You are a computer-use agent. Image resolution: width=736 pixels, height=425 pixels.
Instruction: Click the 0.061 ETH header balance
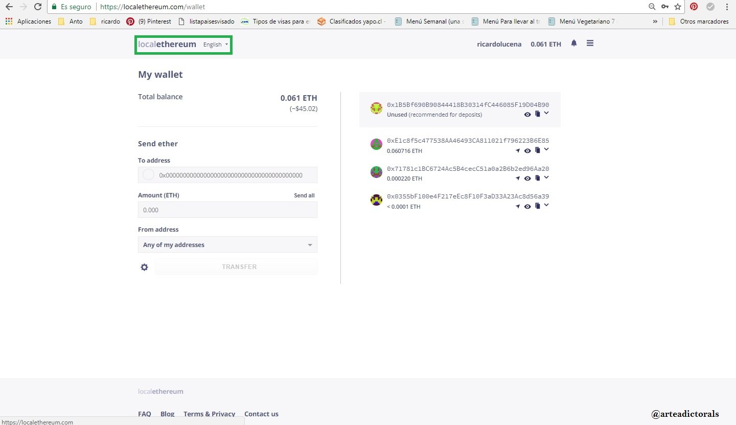[x=546, y=44]
